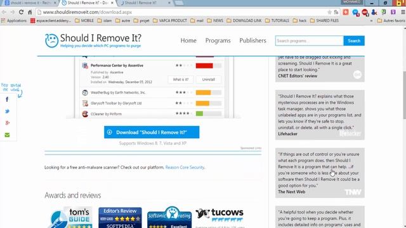The image size is (406, 228).
Task: Click the Lifehacker review quote box
Action: (320, 115)
